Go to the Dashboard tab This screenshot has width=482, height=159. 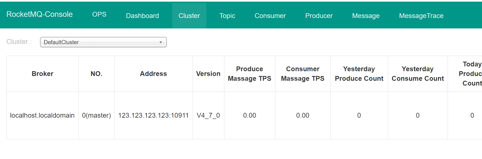142,16
